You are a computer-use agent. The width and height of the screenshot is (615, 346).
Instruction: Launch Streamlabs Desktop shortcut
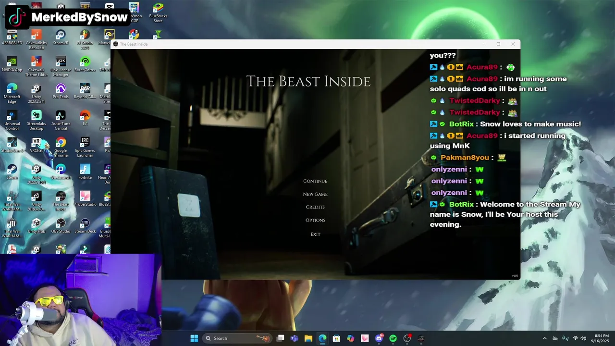point(37,120)
